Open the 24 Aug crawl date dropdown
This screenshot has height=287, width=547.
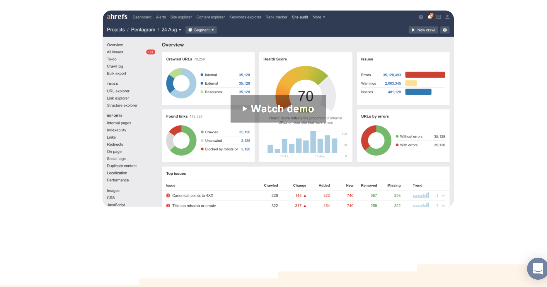(x=171, y=30)
